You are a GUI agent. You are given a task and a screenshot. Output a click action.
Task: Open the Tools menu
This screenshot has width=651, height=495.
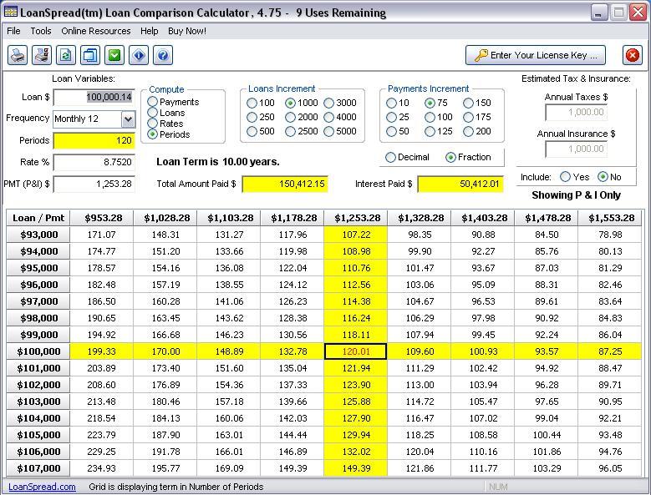point(41,31)
